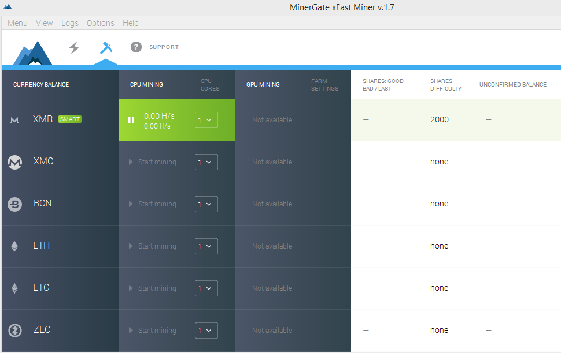Start mining ETC on CPU

click(x=153, y=288)
